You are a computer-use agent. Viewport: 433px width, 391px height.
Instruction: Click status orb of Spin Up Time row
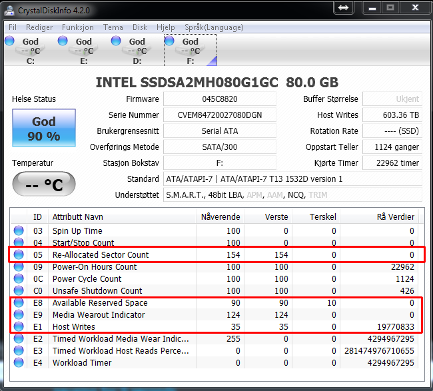(19, 230)
